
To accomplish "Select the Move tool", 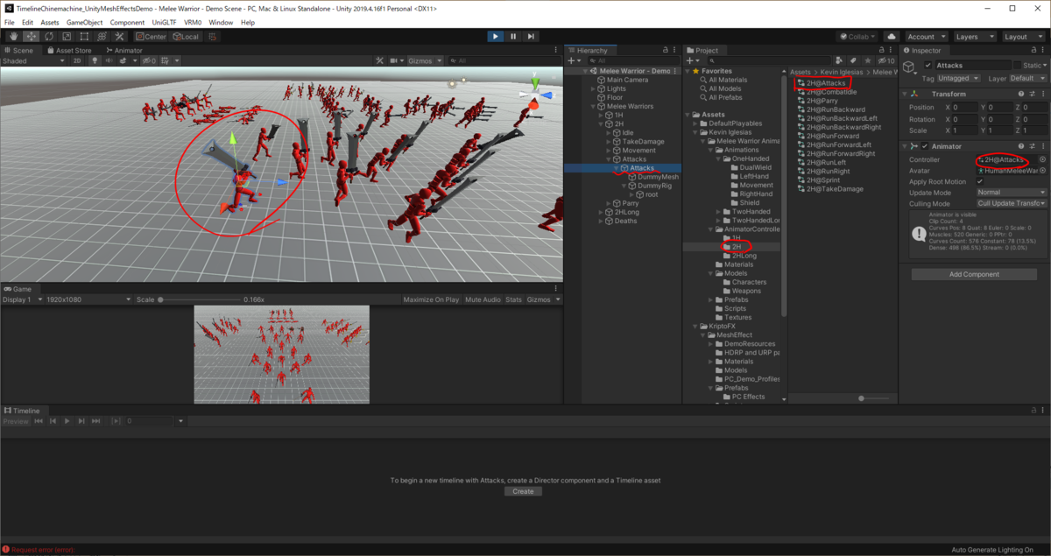I will pyautogui.click(x=31, y=37).
